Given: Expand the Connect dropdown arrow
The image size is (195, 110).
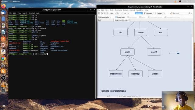Looking at the screenshot, I should click(x=164, y=13).
